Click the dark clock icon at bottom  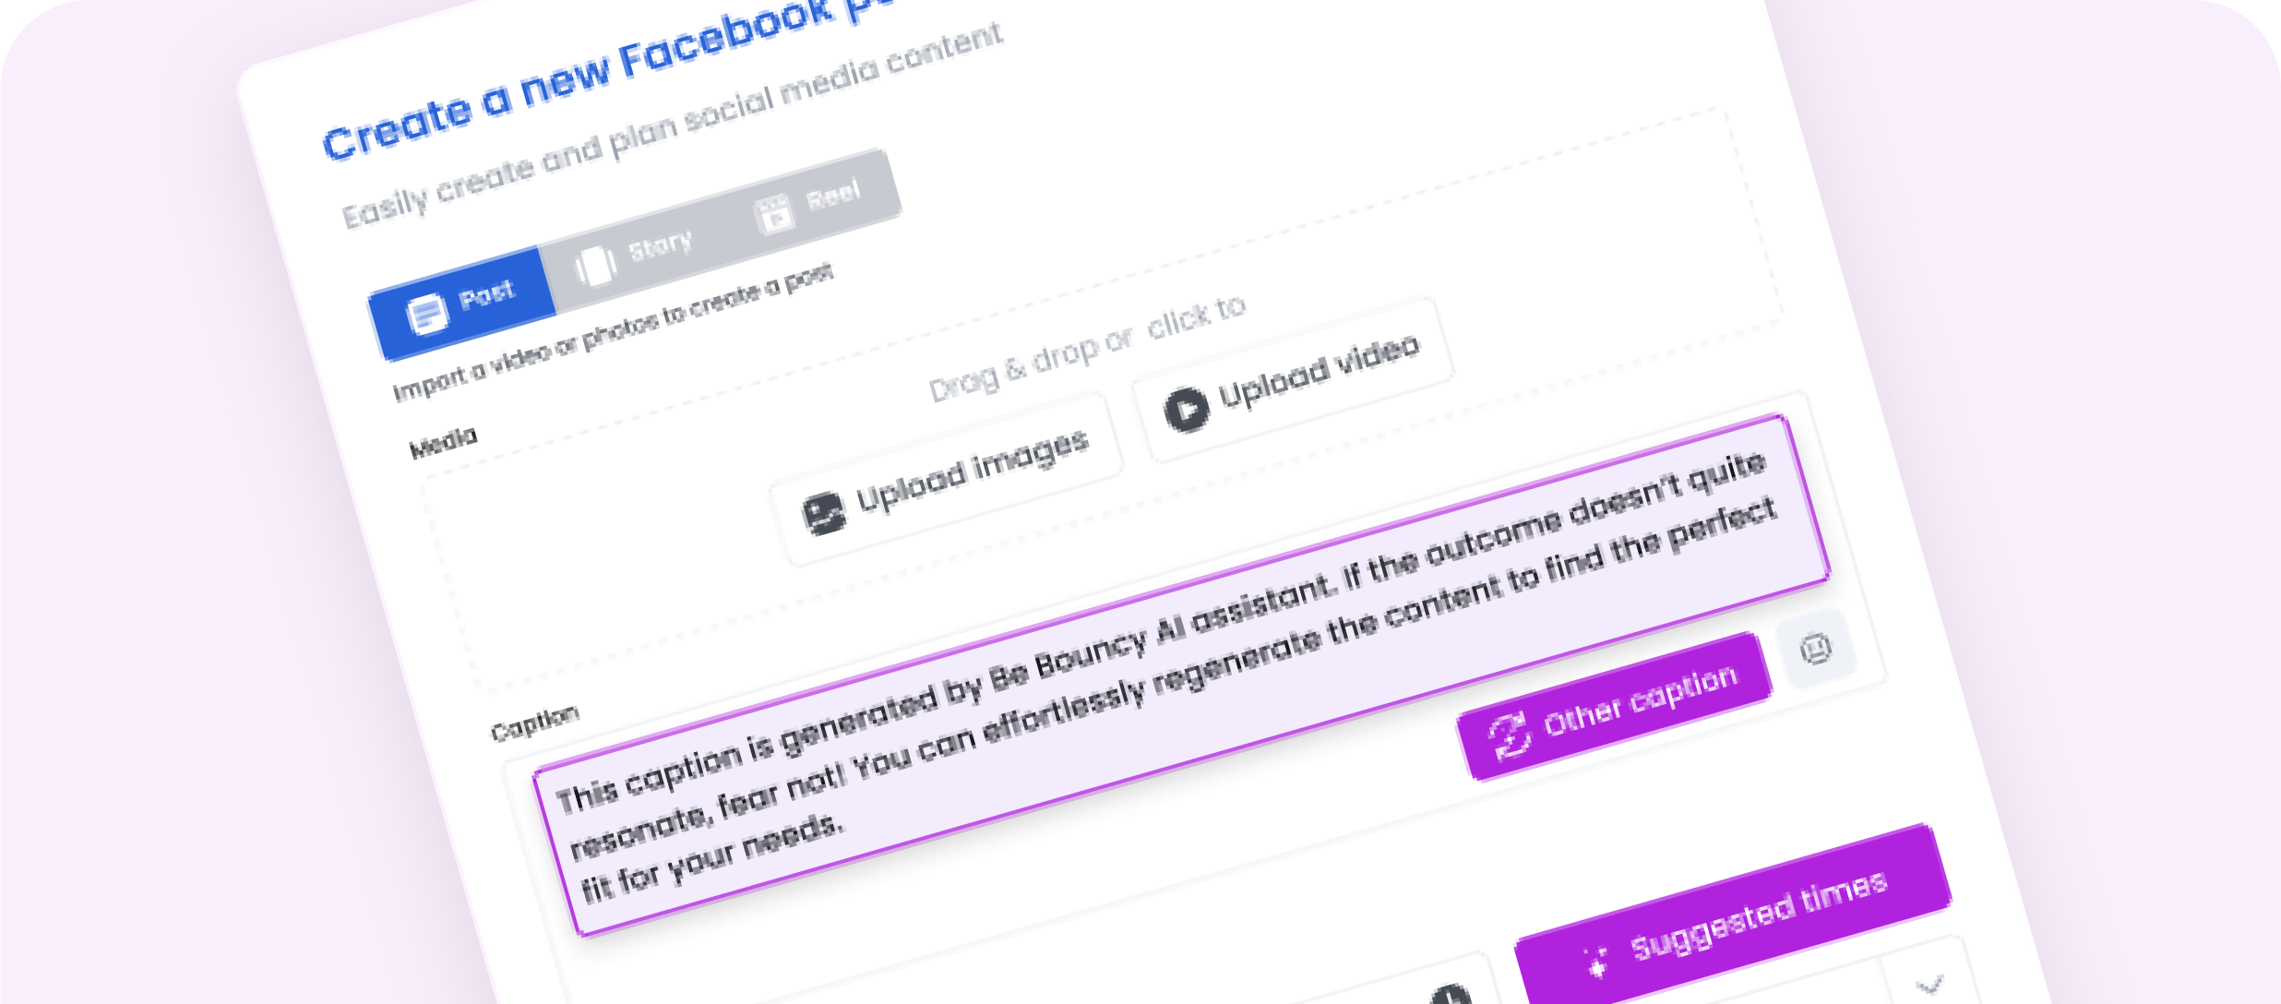[x=1451, y=995]
